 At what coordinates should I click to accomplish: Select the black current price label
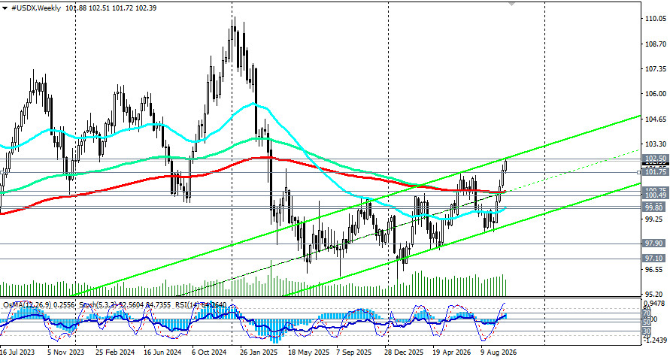pyautogui.click(x=656, y=164)
